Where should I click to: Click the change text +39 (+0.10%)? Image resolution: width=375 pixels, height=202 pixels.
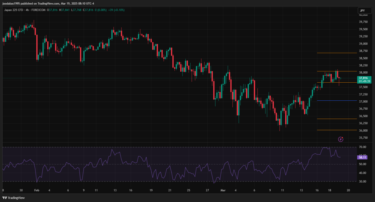[x=116, y=10]
